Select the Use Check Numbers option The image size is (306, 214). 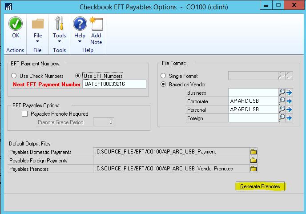coord(14,76)
